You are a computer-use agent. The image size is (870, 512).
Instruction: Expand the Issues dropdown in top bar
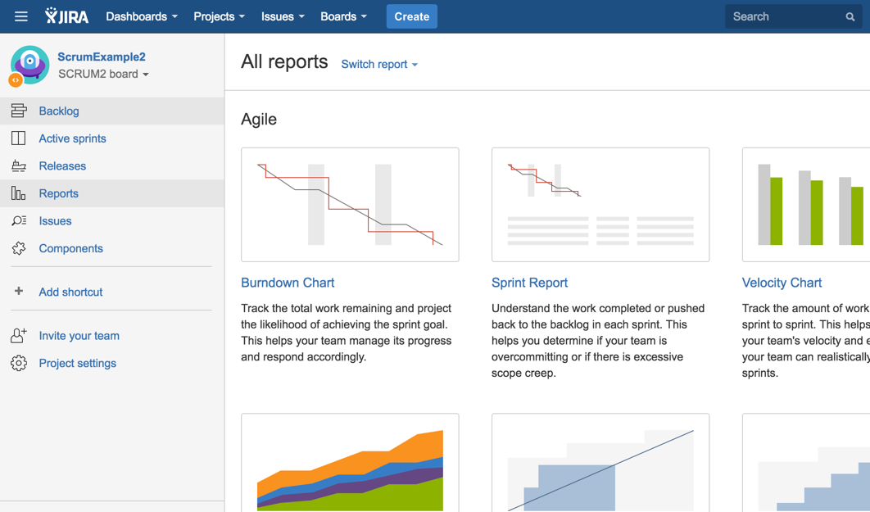283,16
